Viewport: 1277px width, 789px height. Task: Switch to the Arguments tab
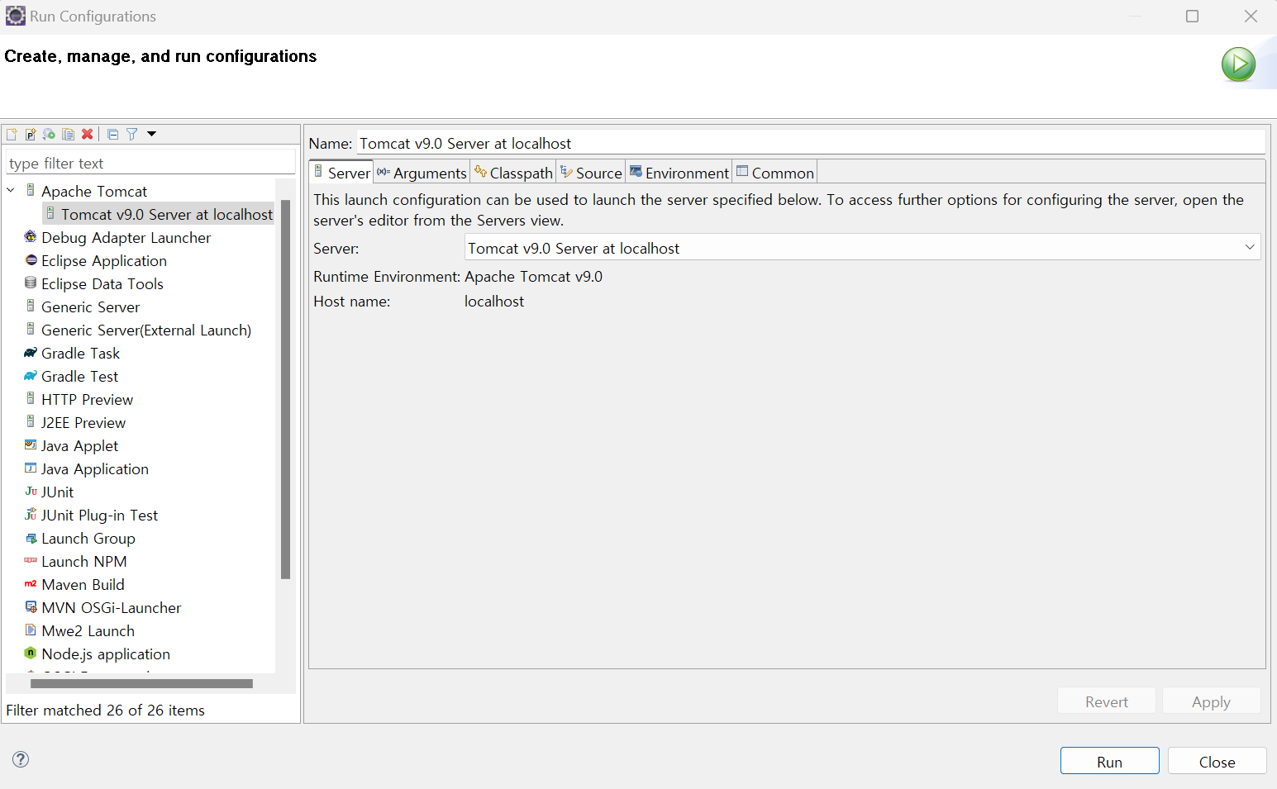(422, 173)
